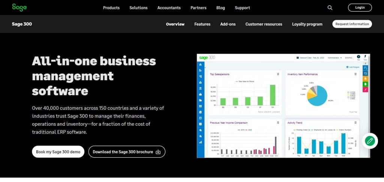Screen dimensions: 384x182
Task: Click the green document icon on dashboard right
Action: coord(365,84)
